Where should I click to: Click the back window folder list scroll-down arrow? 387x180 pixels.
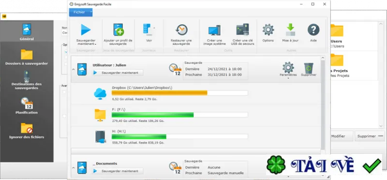click(381, 126)
